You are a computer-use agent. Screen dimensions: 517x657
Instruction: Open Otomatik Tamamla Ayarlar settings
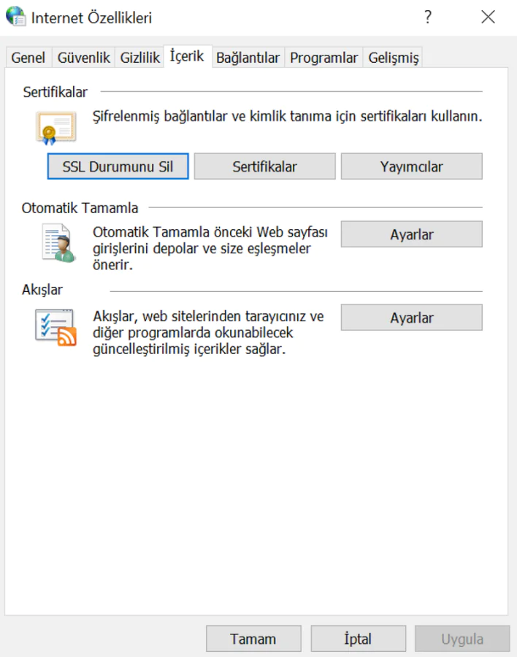pos(411,234)
